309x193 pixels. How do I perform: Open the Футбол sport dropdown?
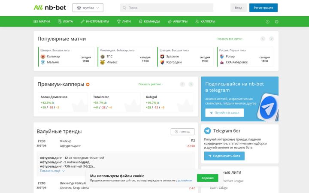[88, 8]
